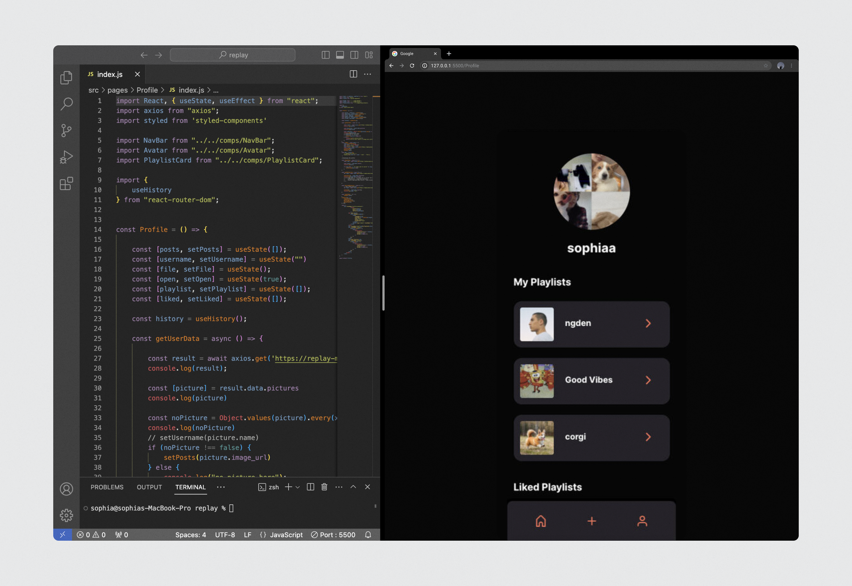
Task: Click the home icon in app navbar
Action: [541, 521]
